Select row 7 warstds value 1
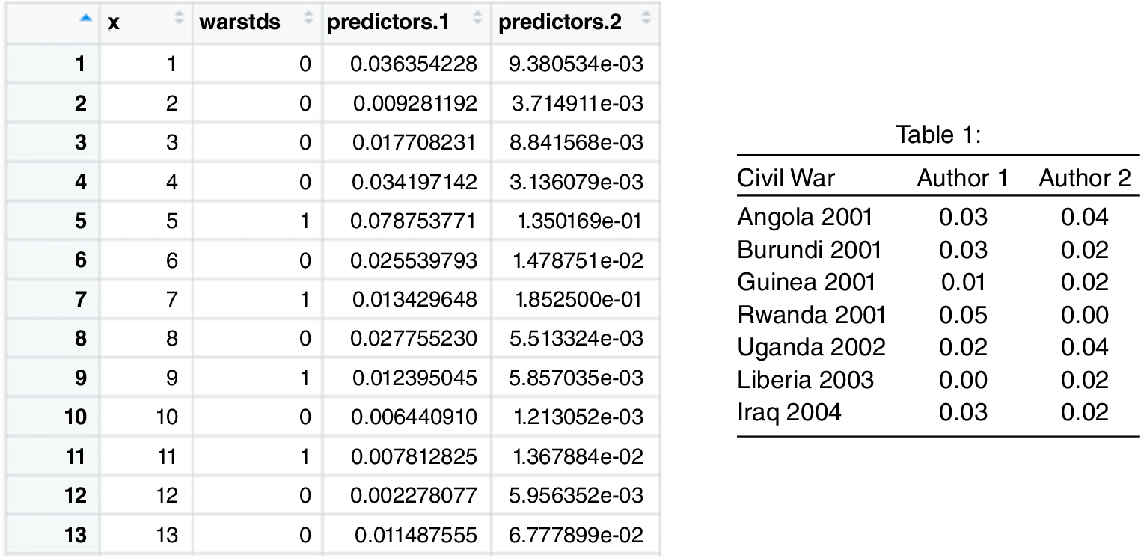This screenshot has width=1141, height=558. (x=304, y=299)
